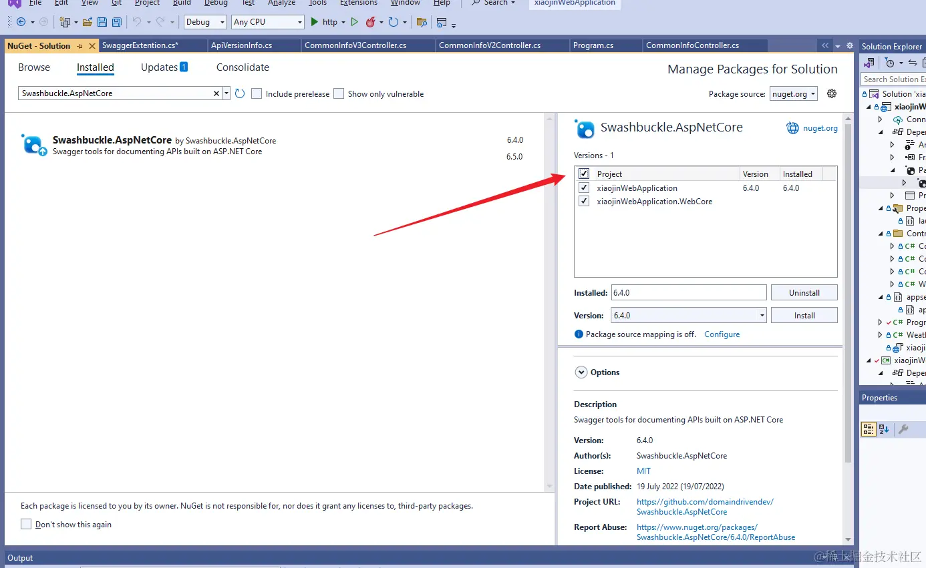This screenshot has width=926, height=568.
Task: Click the Open File folder icon
Action: [88, 22]
